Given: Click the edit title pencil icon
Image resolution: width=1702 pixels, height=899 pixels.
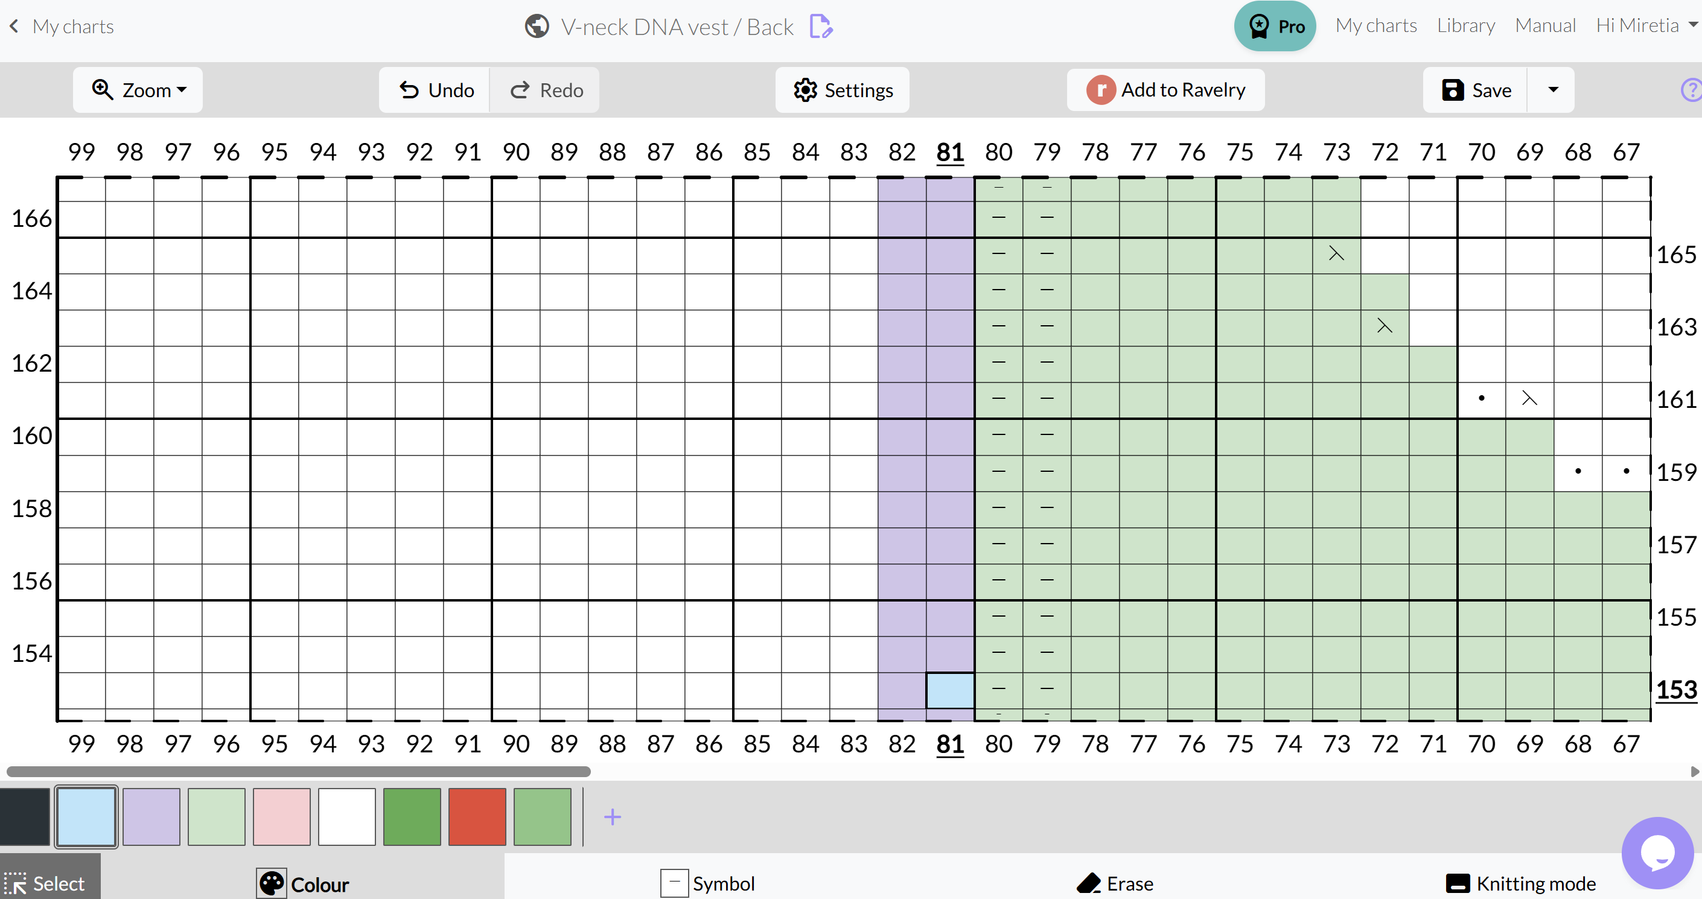Looking at the screenshot, I should pyautogui.click(x=821, y=27).
